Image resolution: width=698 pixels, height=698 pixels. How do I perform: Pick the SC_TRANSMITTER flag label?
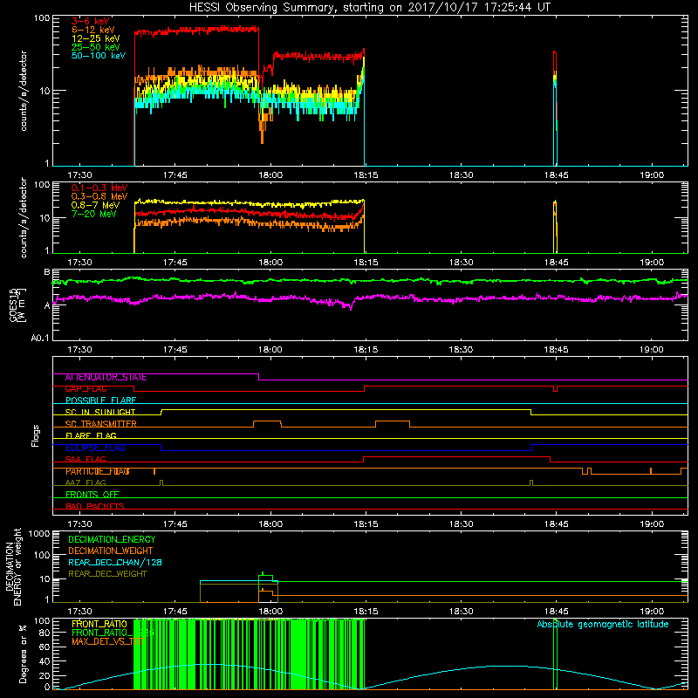pyautogui.click(x=100, y=424)
